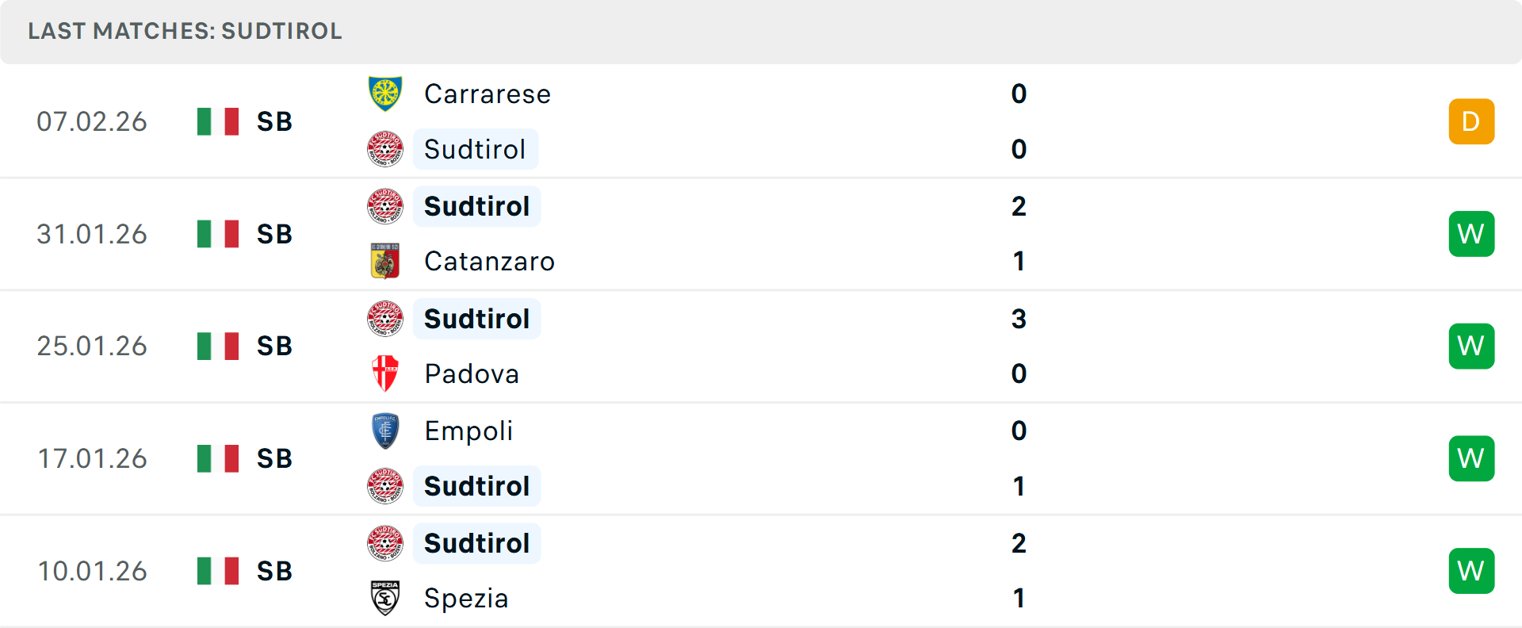Open the Padova team name link
Screen dimensions: 1522x628
point(472,373)
